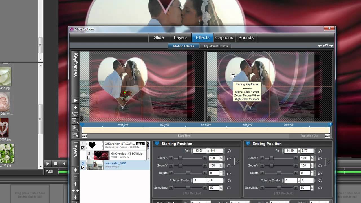Decrease Ending Position Smoothing with left arrow
Viewport: 361px width, 203px height.
click(262, 188)
